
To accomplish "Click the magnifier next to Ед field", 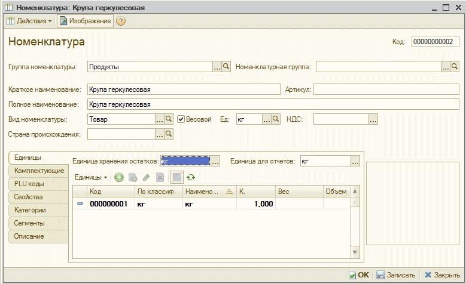I will (276, 119).
